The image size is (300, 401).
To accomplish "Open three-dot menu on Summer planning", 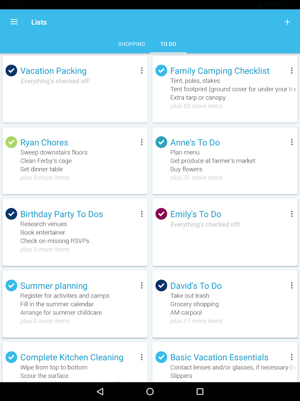I will tap(142, 286).
